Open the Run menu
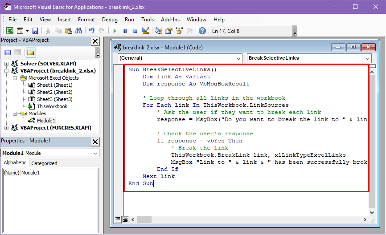This screenshot has width=386, height=235. pos(129,20)
